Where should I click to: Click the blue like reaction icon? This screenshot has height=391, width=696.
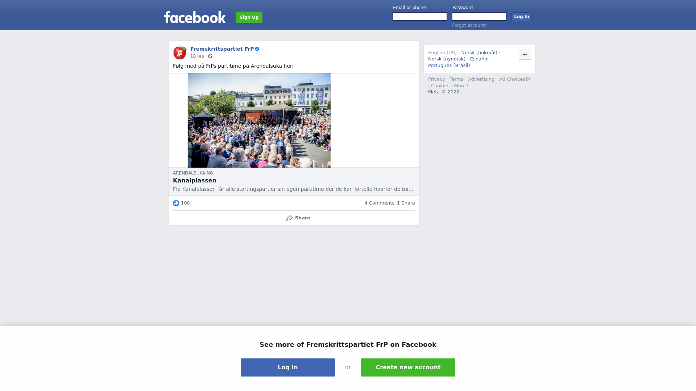pyautogui.click(x=176, y=203)
